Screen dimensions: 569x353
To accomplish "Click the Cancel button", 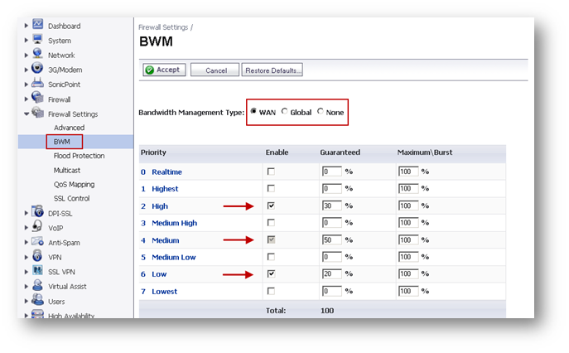I will (x=215, y=70).
